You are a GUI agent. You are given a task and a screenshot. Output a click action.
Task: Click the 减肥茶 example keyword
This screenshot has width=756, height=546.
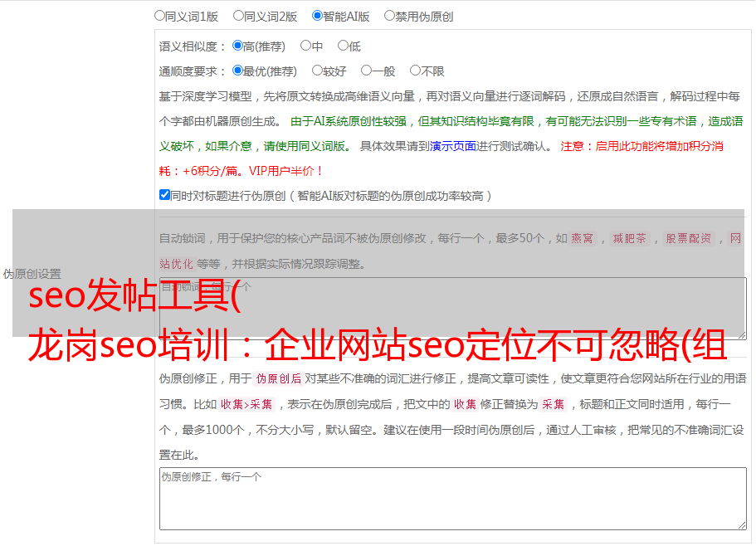(629, 238)
